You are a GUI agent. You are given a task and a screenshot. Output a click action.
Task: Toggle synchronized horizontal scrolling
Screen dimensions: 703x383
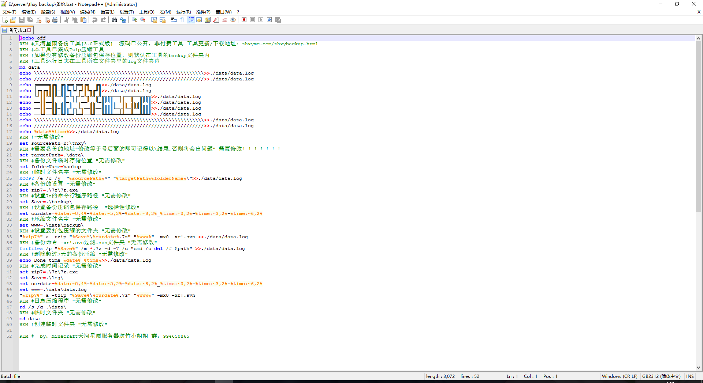click(x=163, y=20)
